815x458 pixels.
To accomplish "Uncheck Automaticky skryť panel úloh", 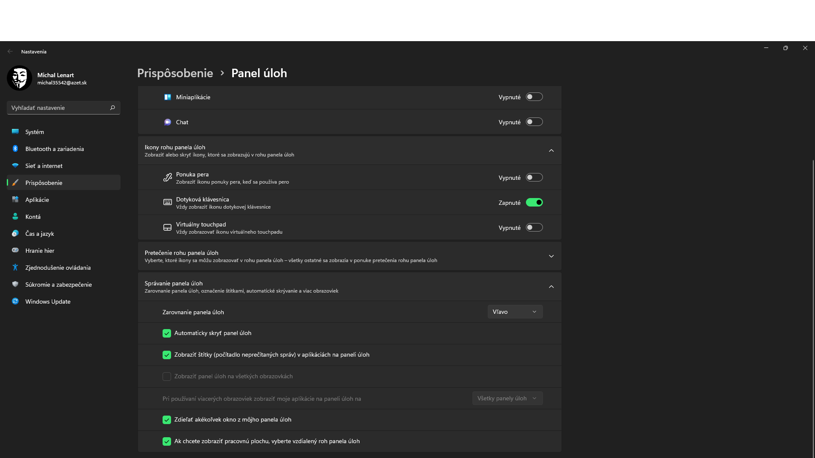I will coord(167,333).
